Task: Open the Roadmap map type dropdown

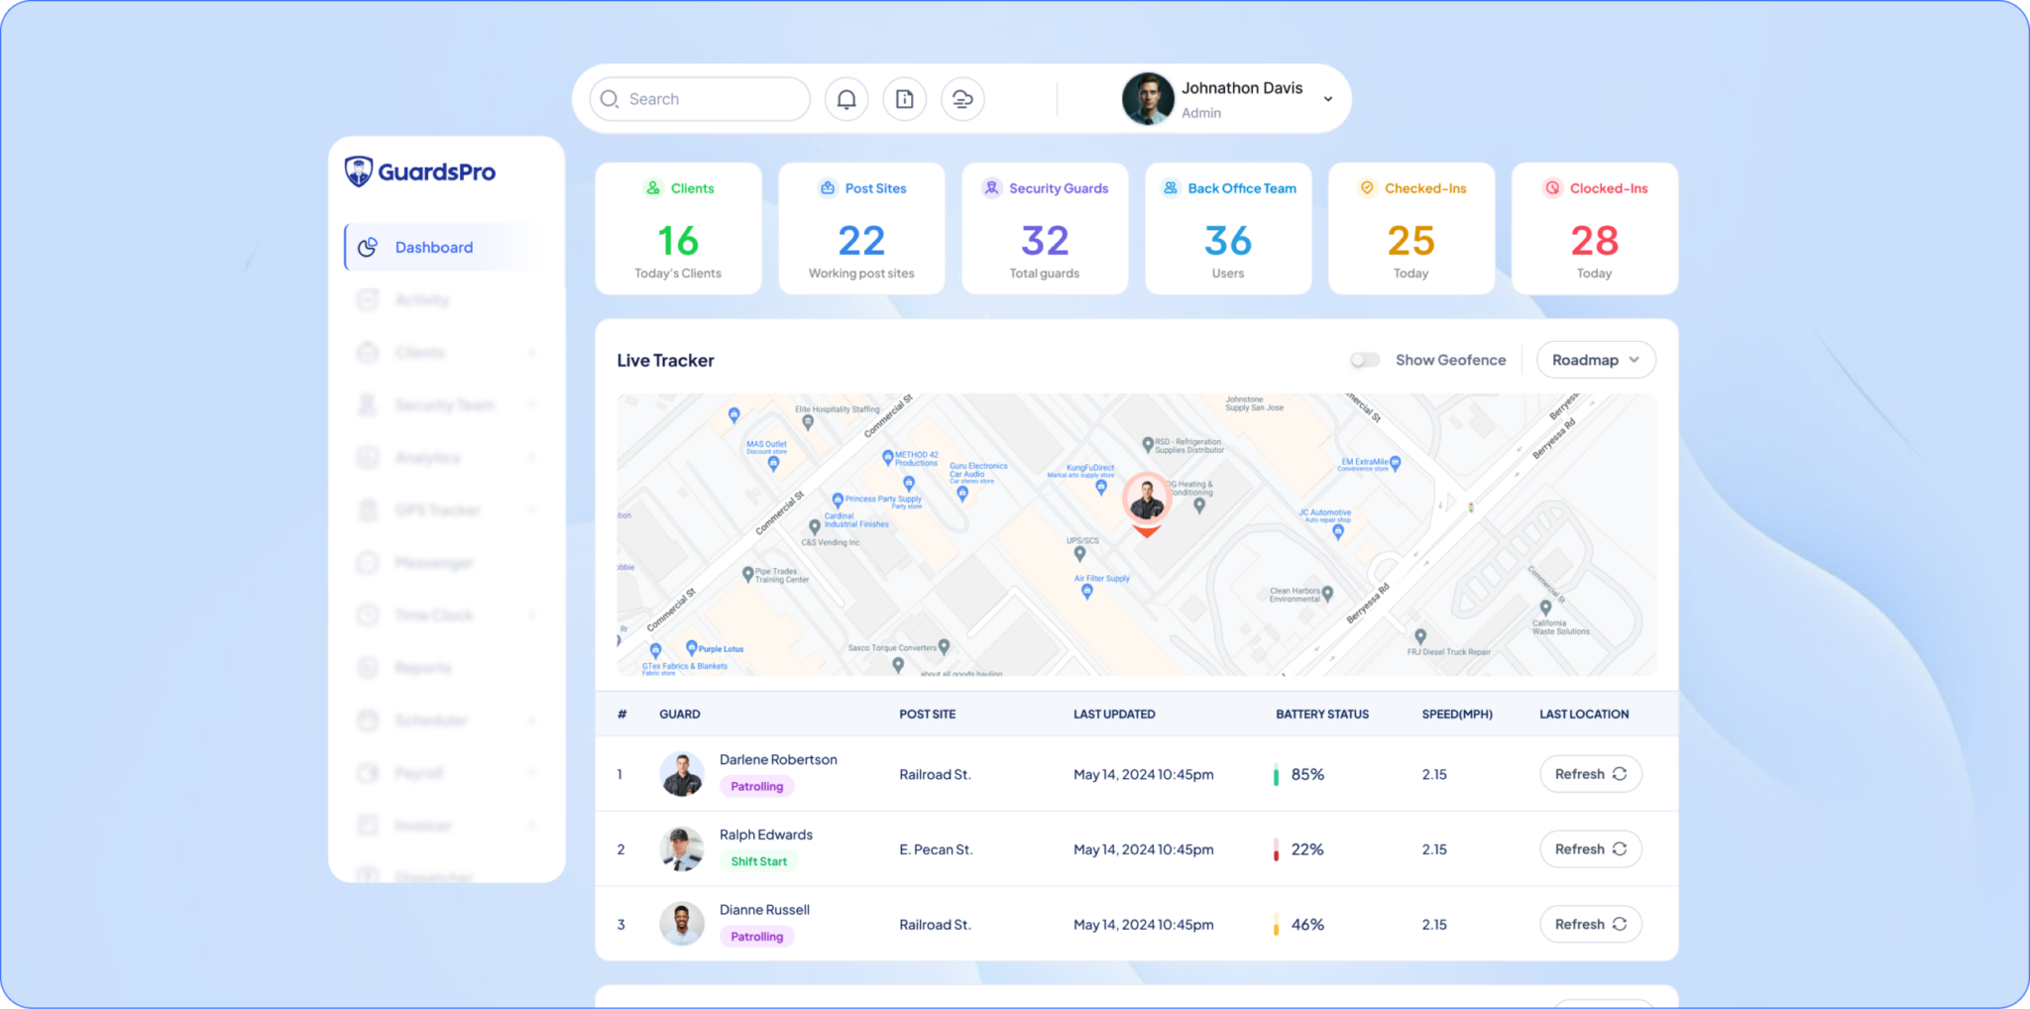Action: [1595, 360]
